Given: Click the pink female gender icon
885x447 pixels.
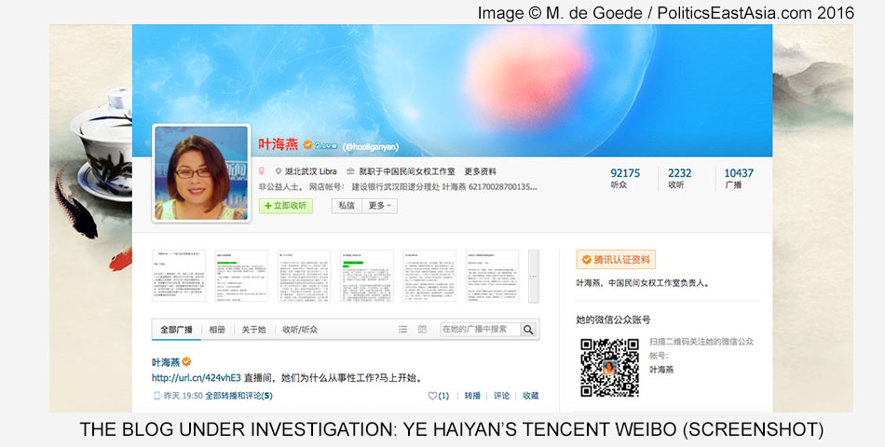Looking at the screenshot, I should [x=262, y=171].
